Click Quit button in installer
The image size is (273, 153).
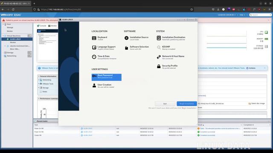pyautogui.click(x=165, y=104)
